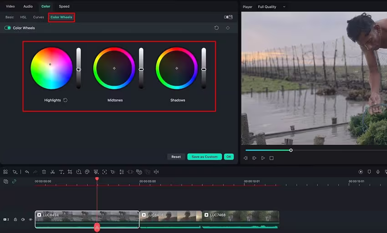Click inside the Highlights color wheel
The image size is (387, 233).
coord(51,68)
